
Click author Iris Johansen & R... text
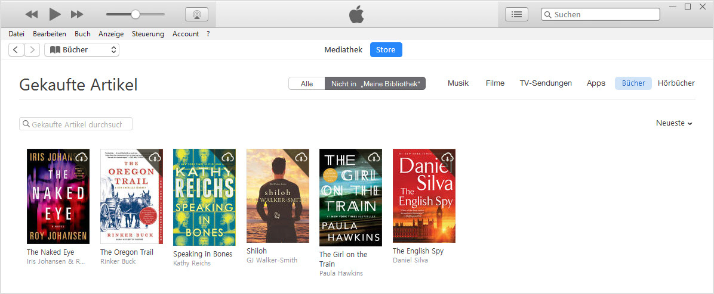tap(56, 261)
